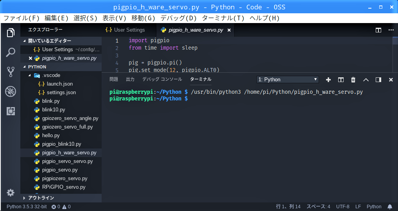Maximize terminal panel with the up chevron

[x=366, y=80]
